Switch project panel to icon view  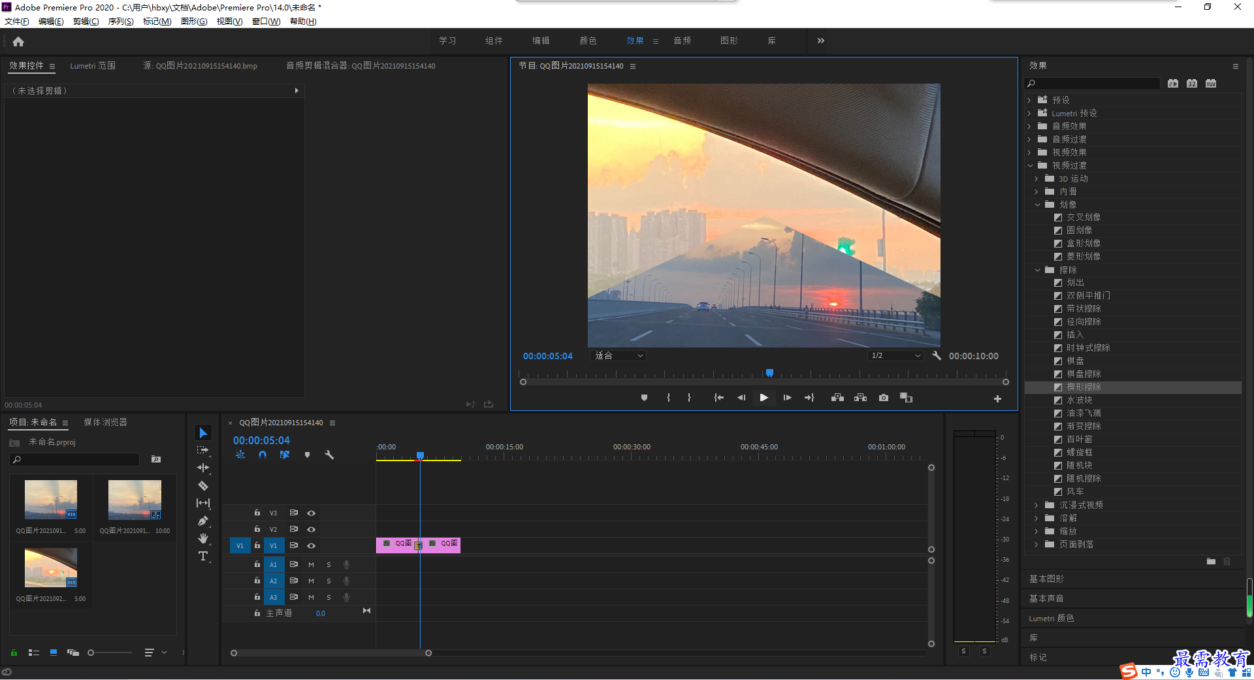pos(54,653)
